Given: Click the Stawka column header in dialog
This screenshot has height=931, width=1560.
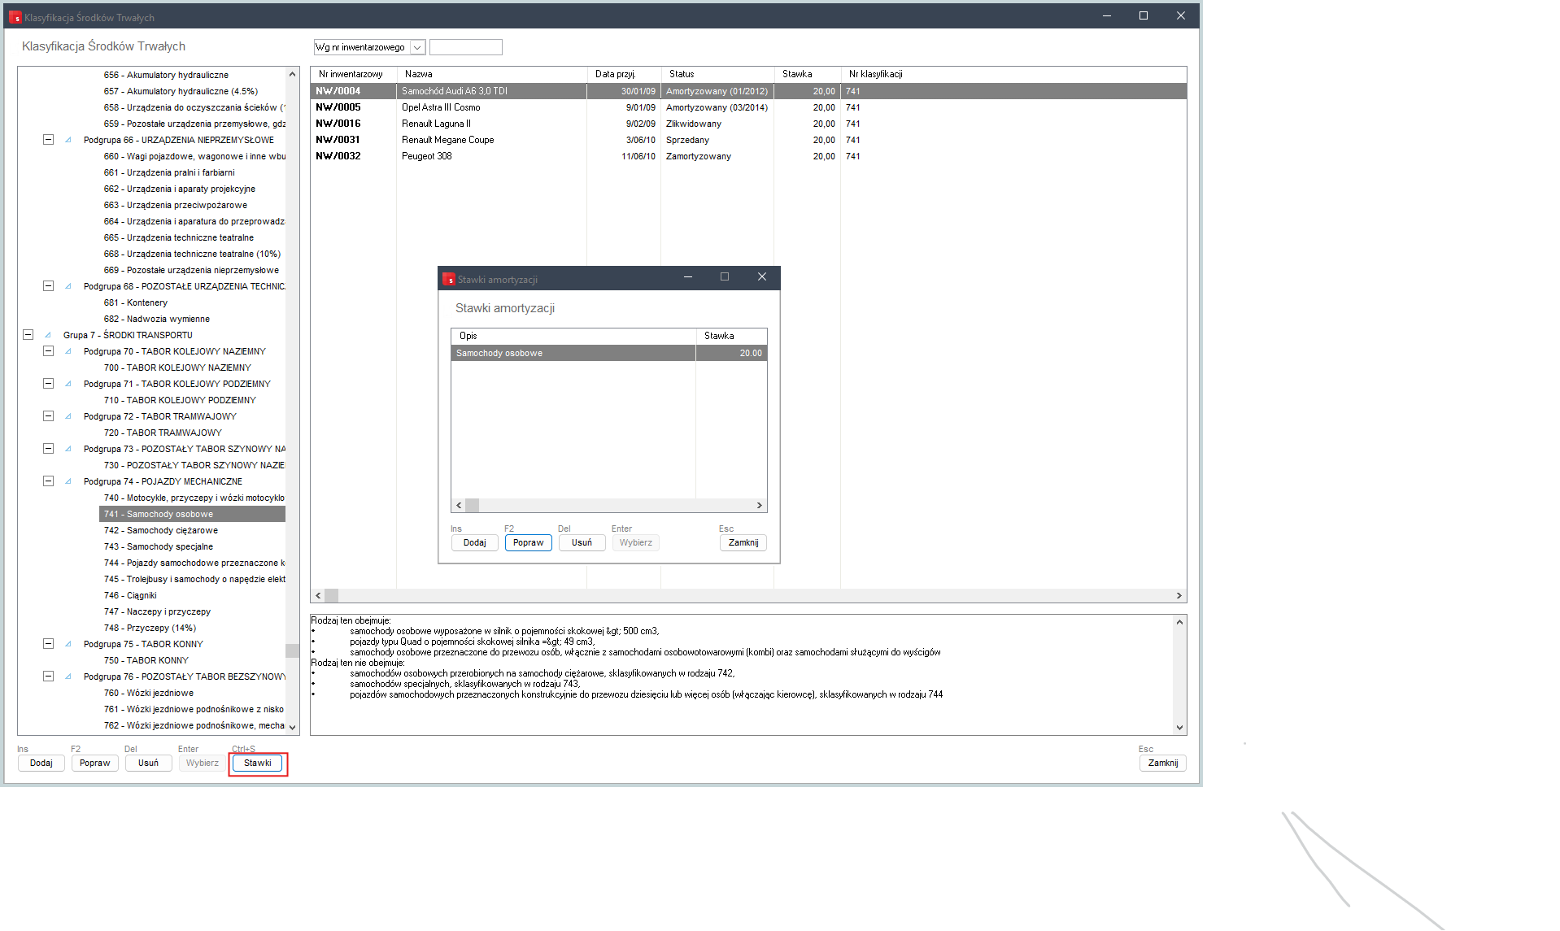Looking at the screenshot, I should pos(731,336).
